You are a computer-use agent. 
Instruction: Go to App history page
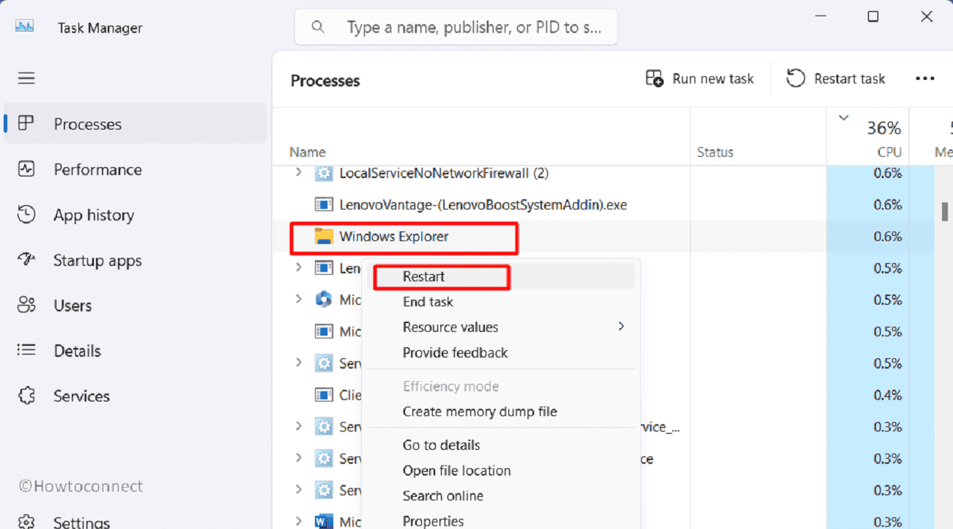pyautogui.click(x=136, y=215)
